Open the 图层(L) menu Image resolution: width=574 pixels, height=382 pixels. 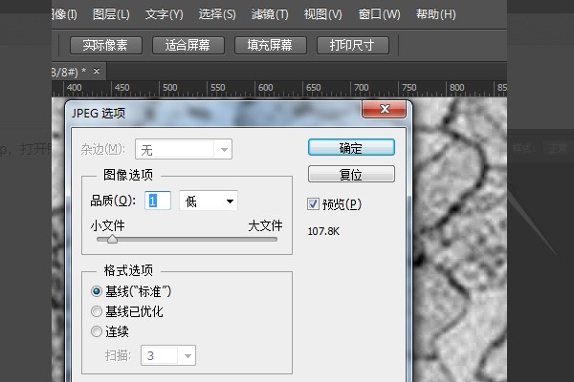tap(111, 14)
